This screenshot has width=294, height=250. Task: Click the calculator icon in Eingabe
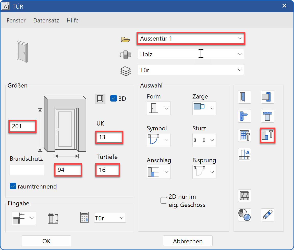[84, 218]
